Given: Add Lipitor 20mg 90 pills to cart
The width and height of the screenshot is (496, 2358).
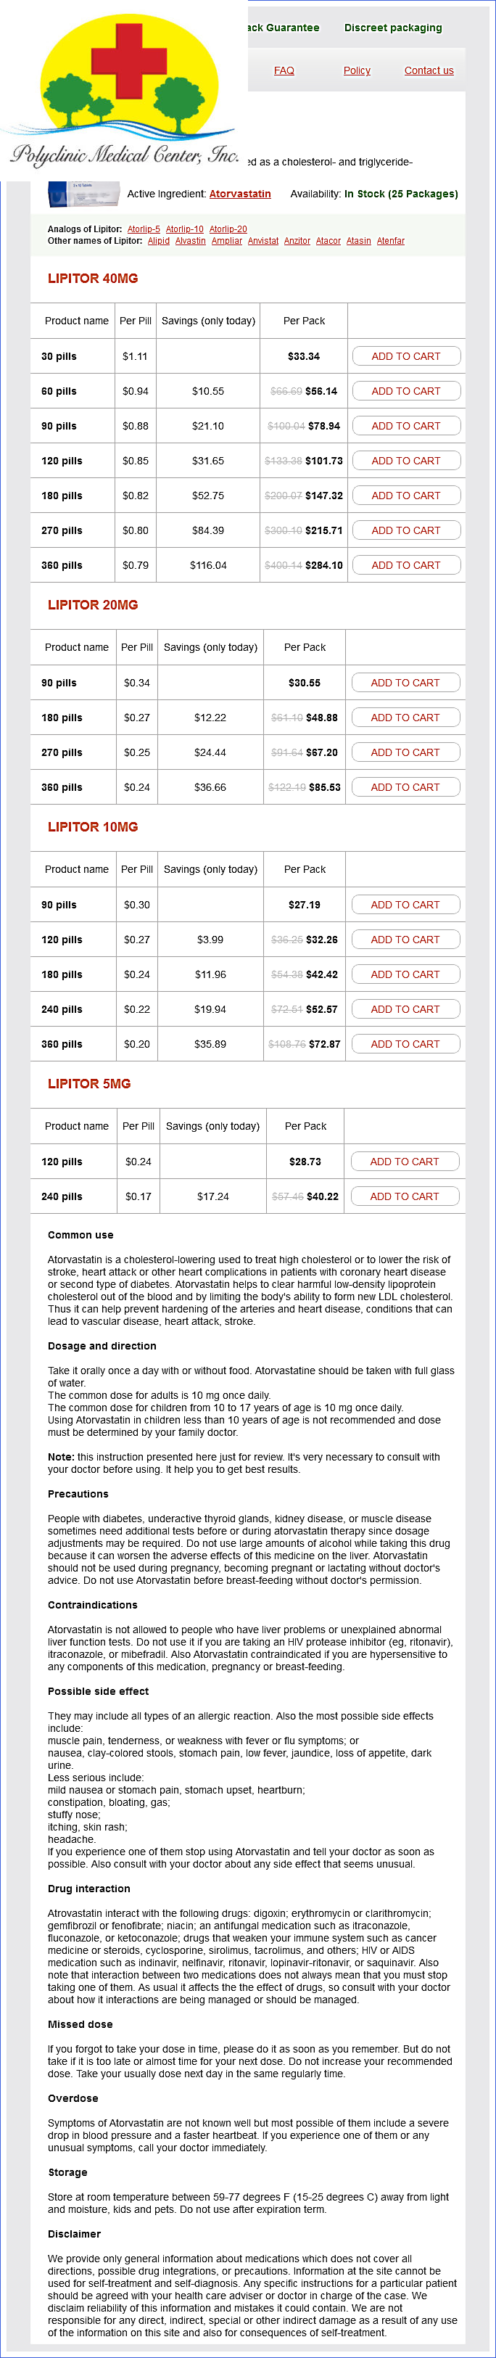Looking at the screenshot, I should pyautogui.click(x=405, y=683).
